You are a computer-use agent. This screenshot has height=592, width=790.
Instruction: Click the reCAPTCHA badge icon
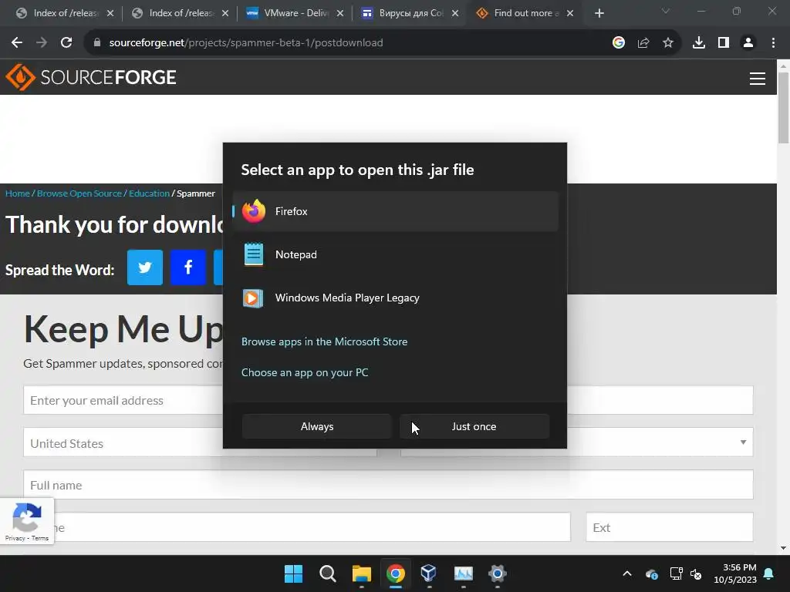[x=27, y=517]
